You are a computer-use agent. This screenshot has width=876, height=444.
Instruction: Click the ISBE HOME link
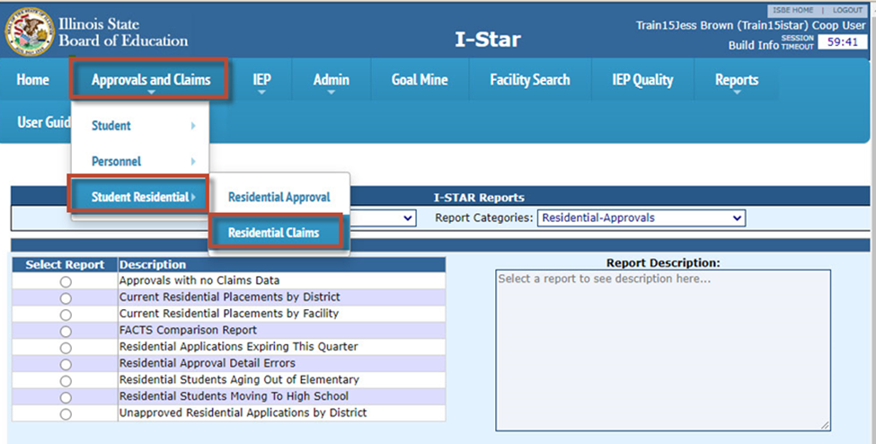click(x=792, y=10)
